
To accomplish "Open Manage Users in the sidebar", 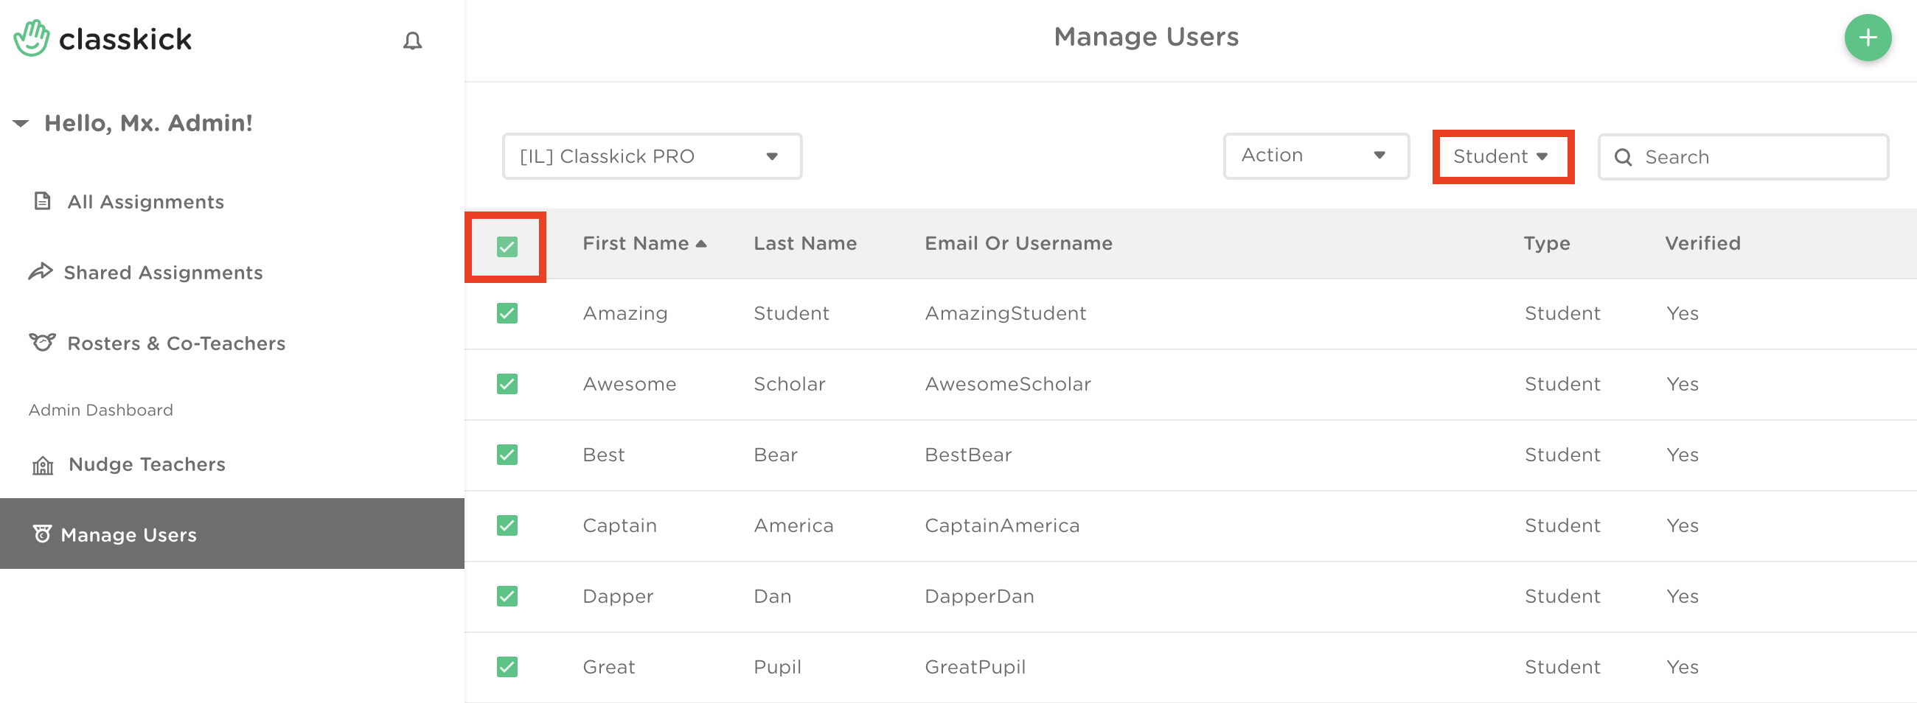I will pyautogui.click(x=129, y=534).
